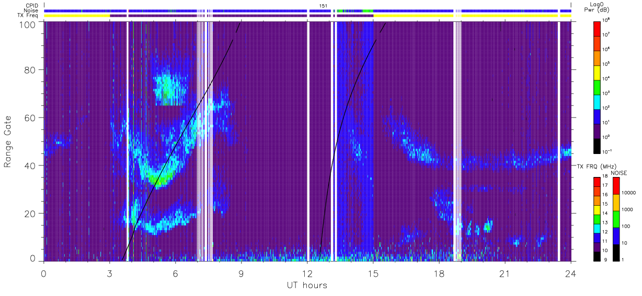Click the 'CPID' row label
This screenshot has height=296, width=642.
click(x=32, y=5)
